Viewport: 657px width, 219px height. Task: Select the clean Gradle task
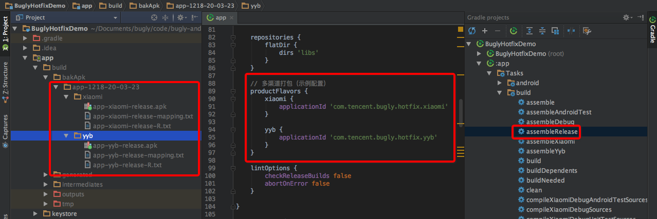coord(530,190)
